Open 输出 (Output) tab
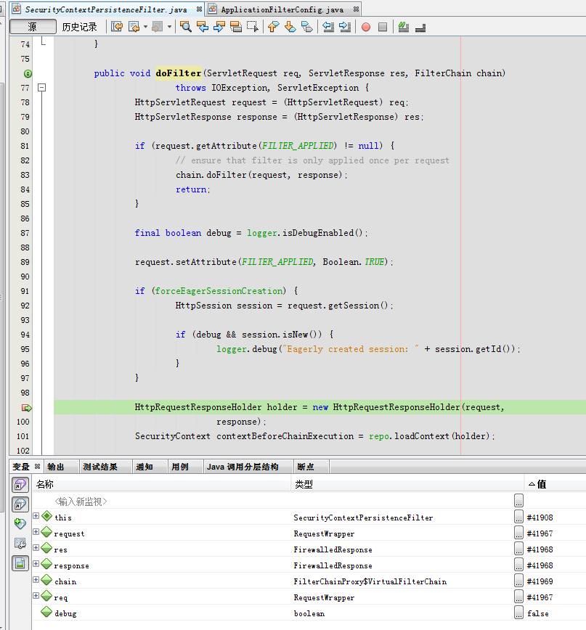Viewport: 586px width, 630px height. pyautogui.click(x=56, y=467)
